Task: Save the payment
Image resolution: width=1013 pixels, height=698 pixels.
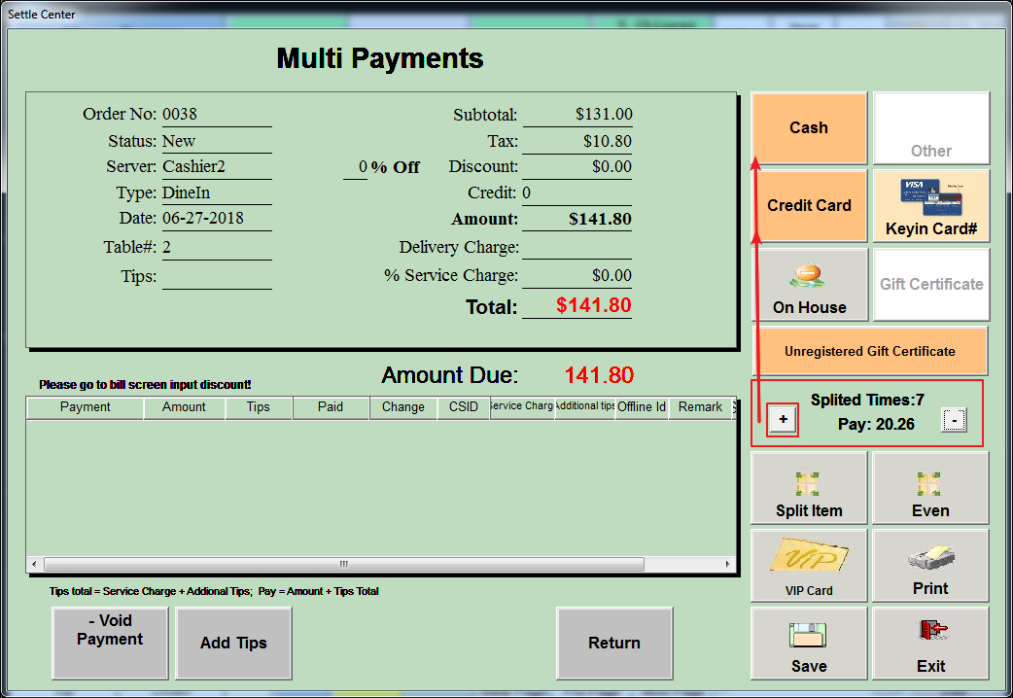Action: coord(809,643)
